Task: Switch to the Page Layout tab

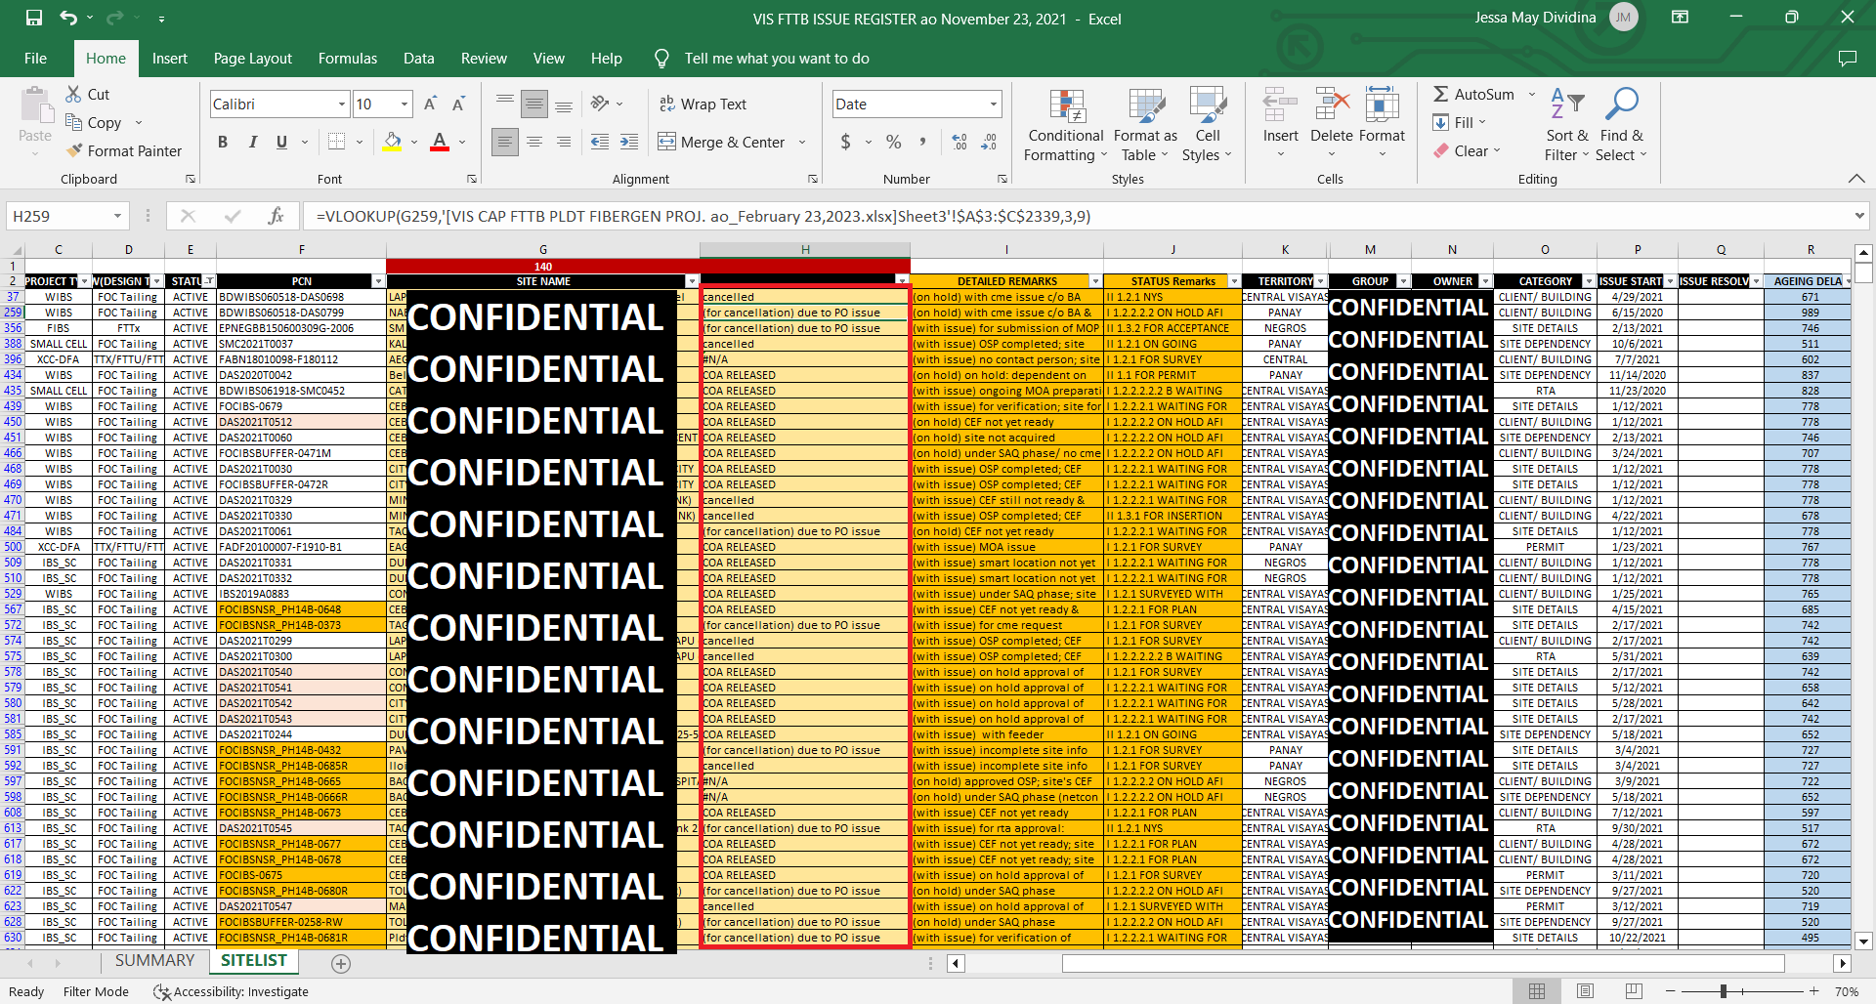Action: (252, 59)
